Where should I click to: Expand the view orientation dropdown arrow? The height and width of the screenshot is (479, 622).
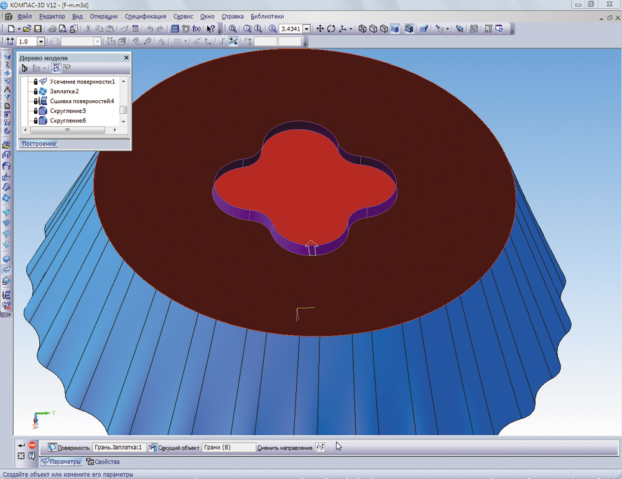click(350, 29)
